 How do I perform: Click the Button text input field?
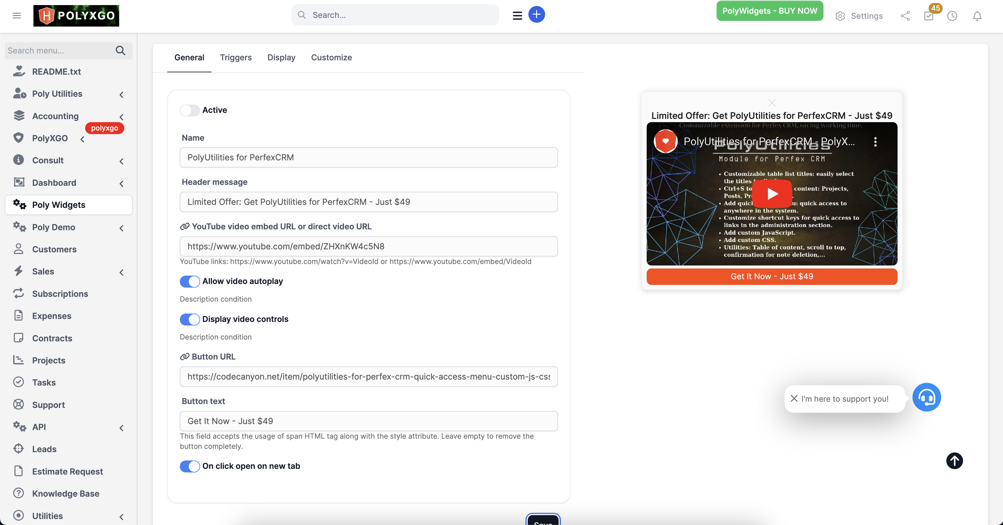pos(368,421)
